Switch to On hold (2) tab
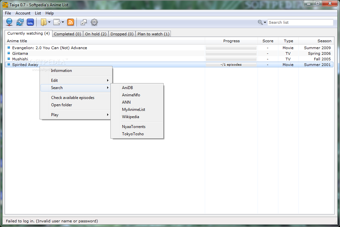This screenshot has height=227, width=340. (x=96, y=34)
